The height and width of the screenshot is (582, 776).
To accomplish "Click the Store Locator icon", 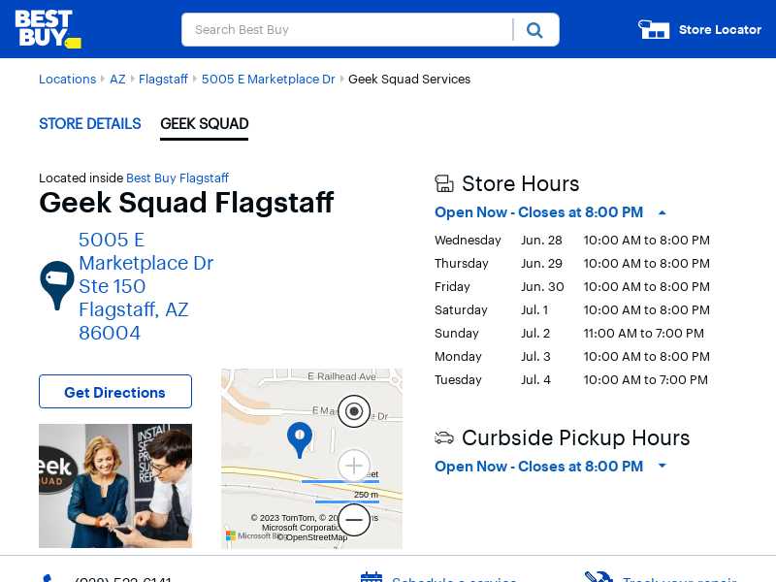I will click(x=654, y=29).
